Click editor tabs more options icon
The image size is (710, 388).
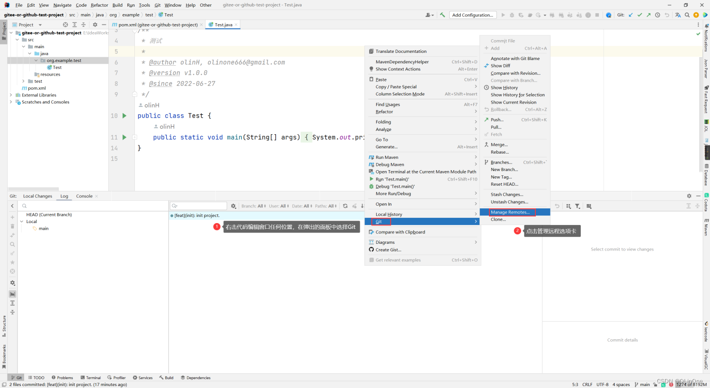[x=698, y=25]
